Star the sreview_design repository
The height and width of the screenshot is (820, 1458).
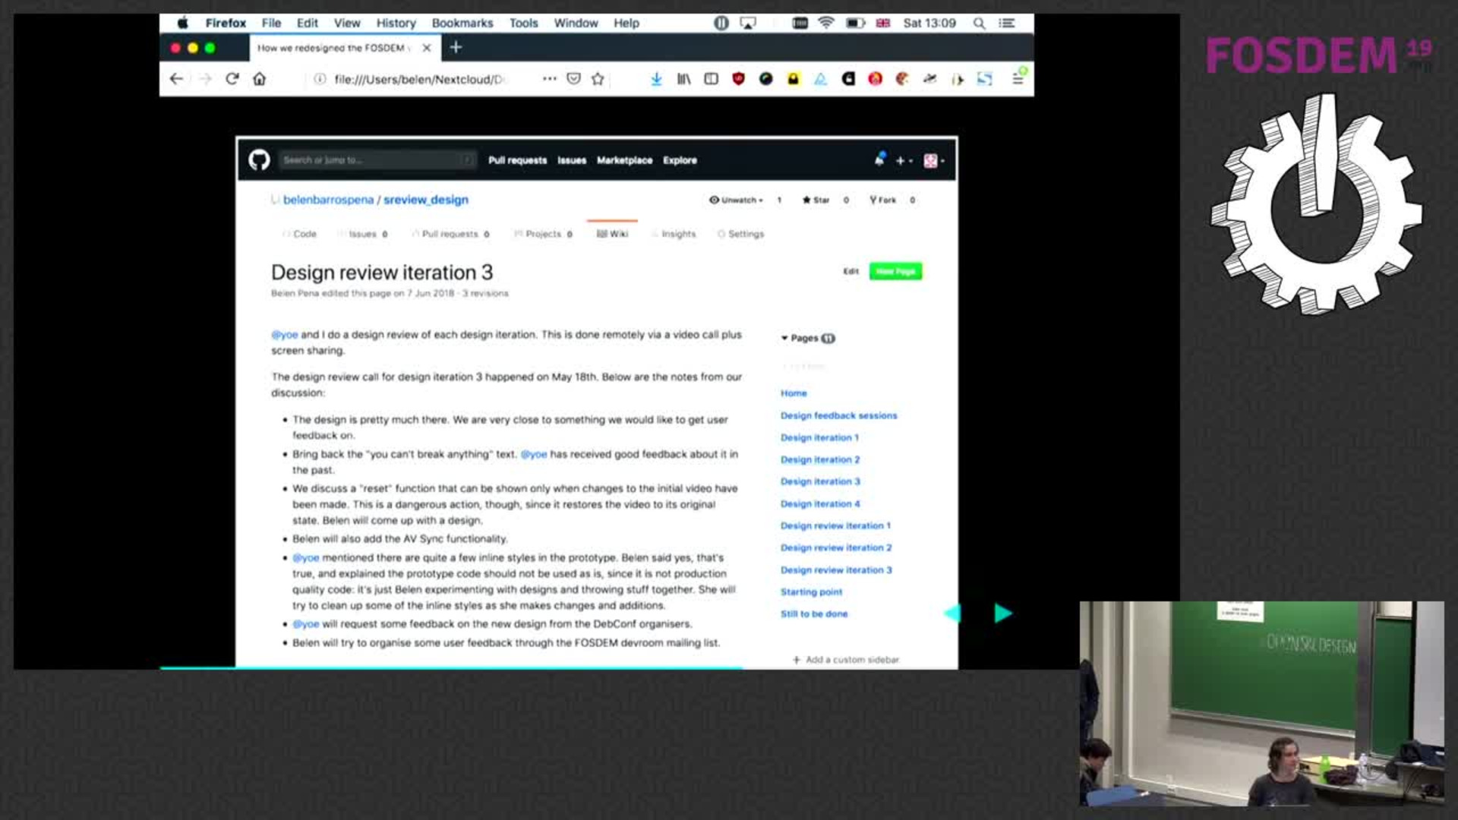click(x=816, y=200)
